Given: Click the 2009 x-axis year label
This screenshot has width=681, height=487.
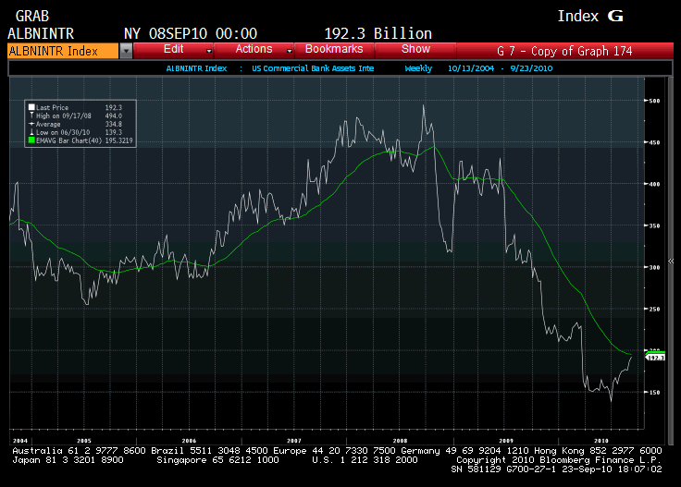Looking at the screenshot, I should 506,441.
